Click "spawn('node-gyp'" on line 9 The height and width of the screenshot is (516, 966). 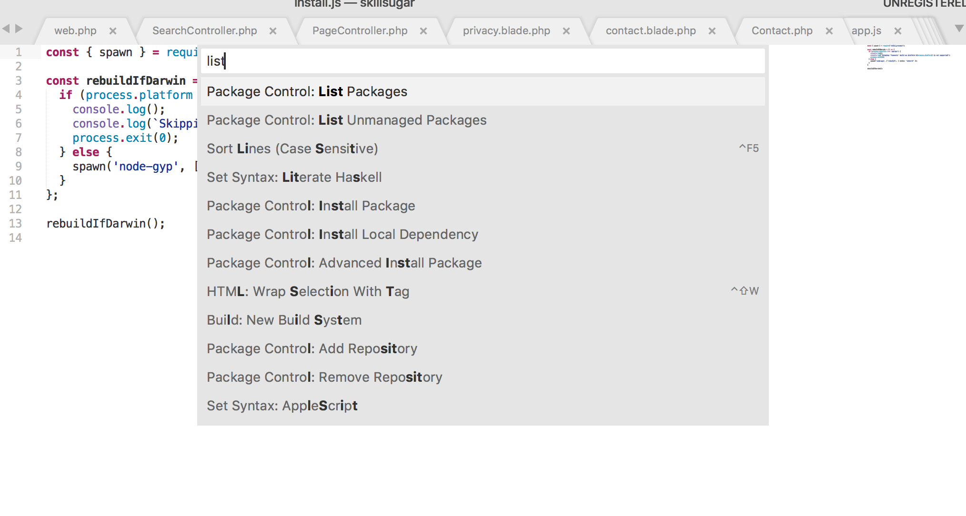pyautogui.click(x=125, y=167)
